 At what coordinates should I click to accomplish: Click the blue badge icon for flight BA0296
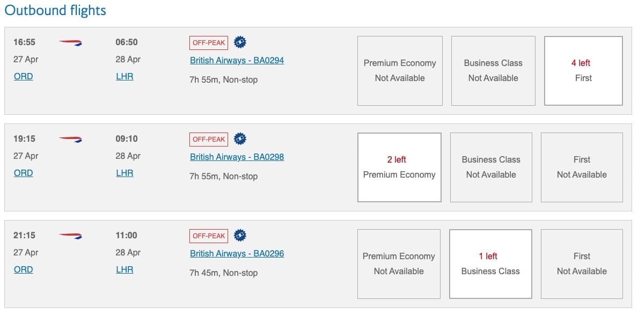point(240,235)
